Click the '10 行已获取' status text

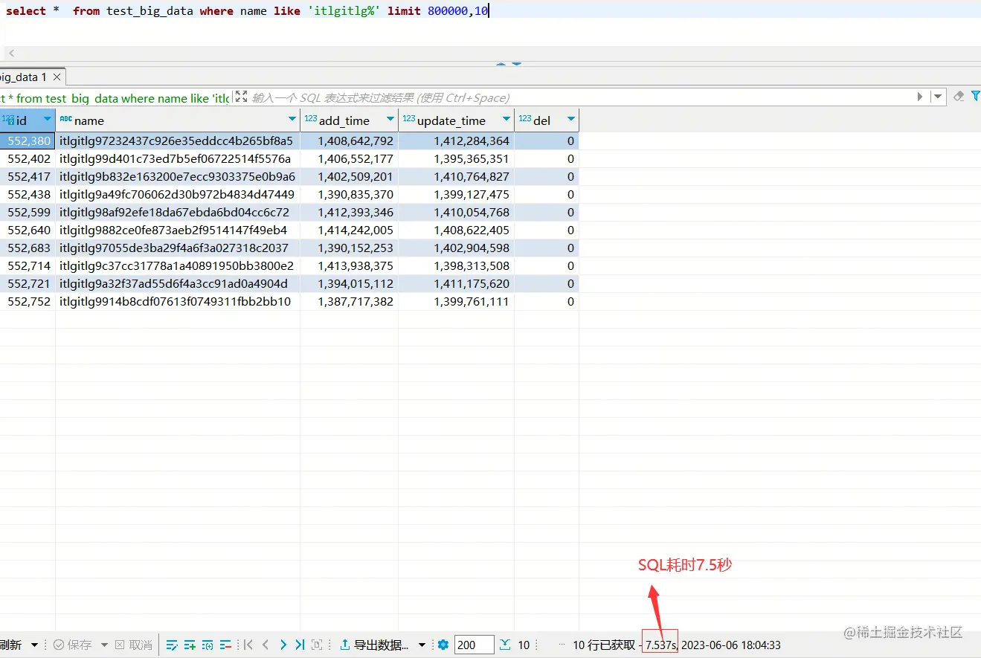[604, 645]
